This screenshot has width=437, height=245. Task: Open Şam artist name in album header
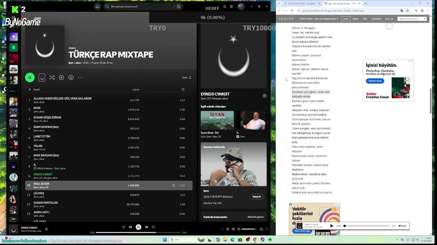tap(71, 63)
